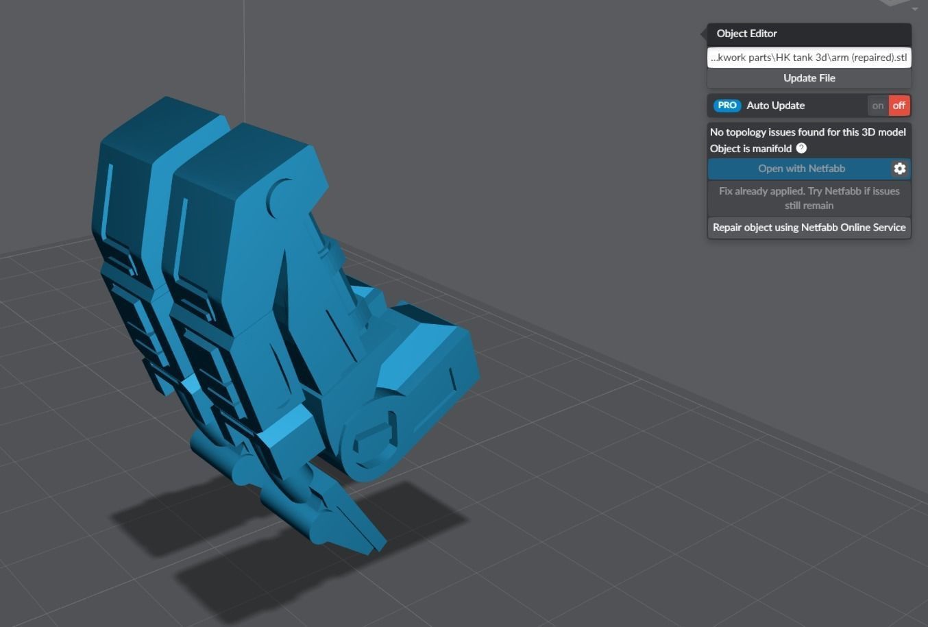Click Repair object using Netfabb Online Service
The height and width of the screenshot is (627, 928).
pos(809,227)
